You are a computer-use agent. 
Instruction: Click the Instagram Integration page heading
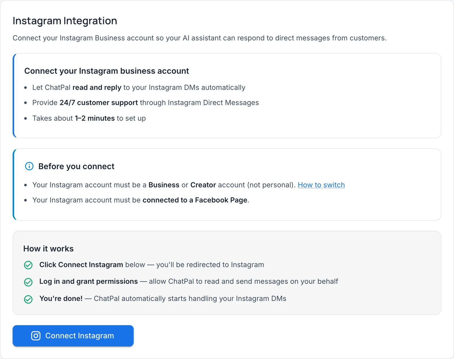[65, 21]
